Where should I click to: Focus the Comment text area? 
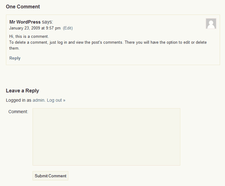pyautogui.click(x=106, y=137)
